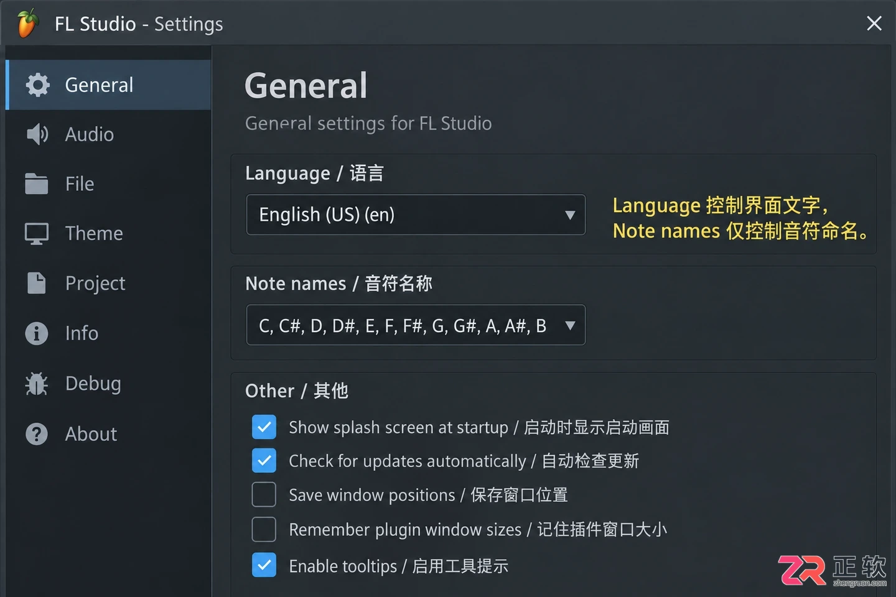Click the Info circle icon
The height and width of the screenshot is (597, 896).
point(37,333)
